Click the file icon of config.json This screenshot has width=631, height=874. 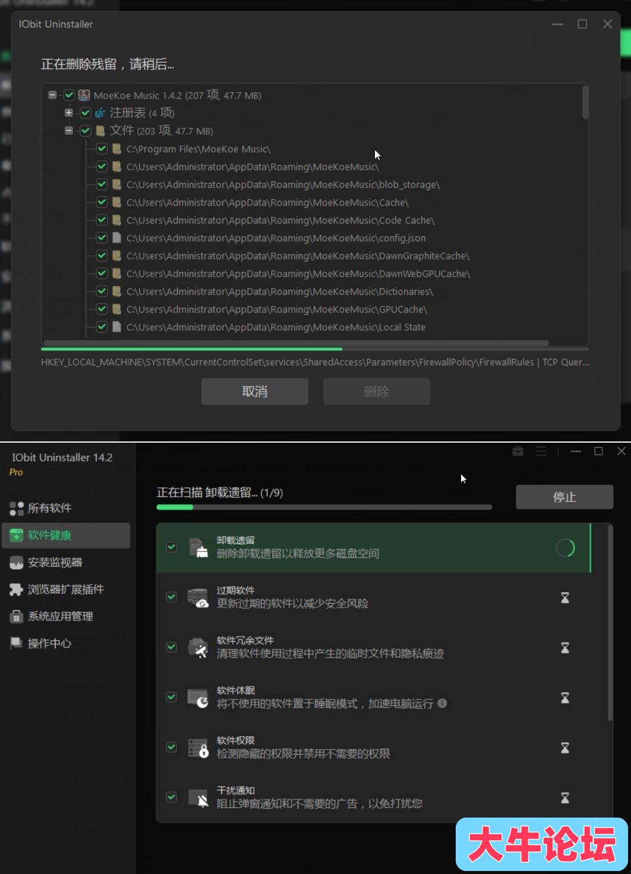(x=116, y=238)
